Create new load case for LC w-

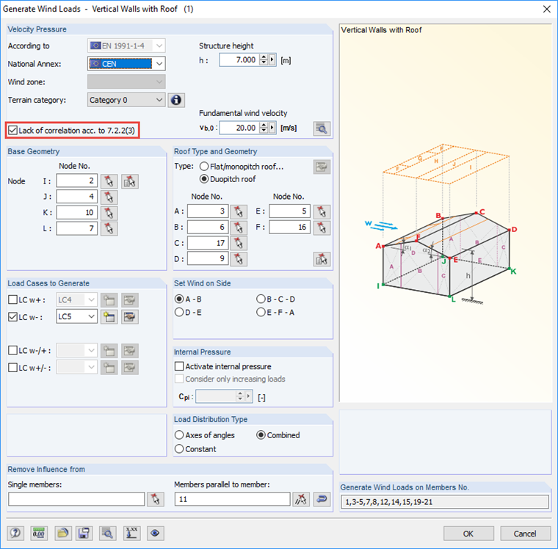[109, 316]
